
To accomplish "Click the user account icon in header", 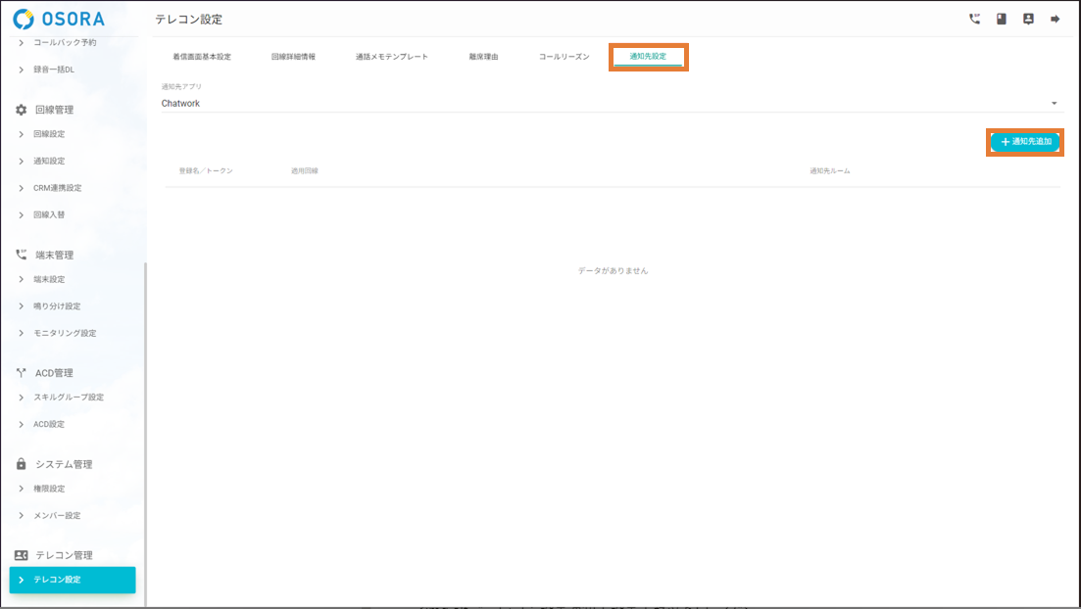I will pos(1028,19).
